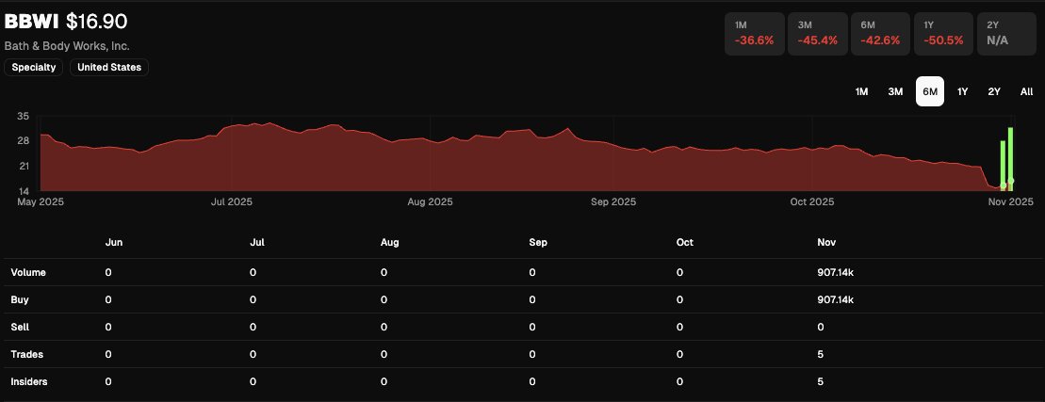Select the Jun column header
The height and width of the screenshot is (402, 1045).
coord(114,242)
